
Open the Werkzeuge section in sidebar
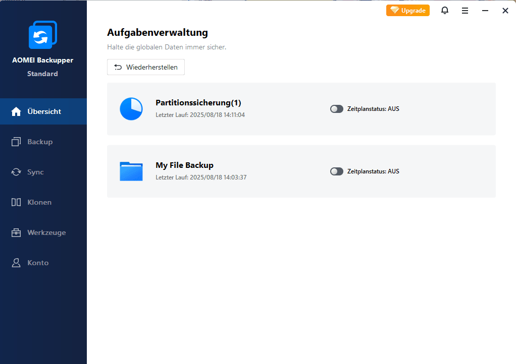(43, 232)
